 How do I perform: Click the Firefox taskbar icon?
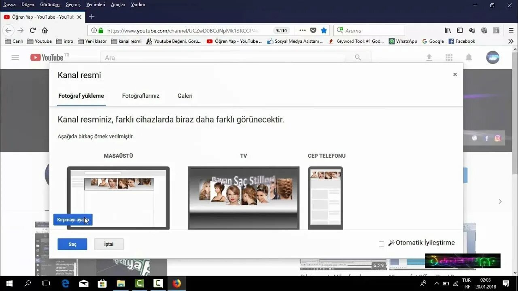point(176,283)
